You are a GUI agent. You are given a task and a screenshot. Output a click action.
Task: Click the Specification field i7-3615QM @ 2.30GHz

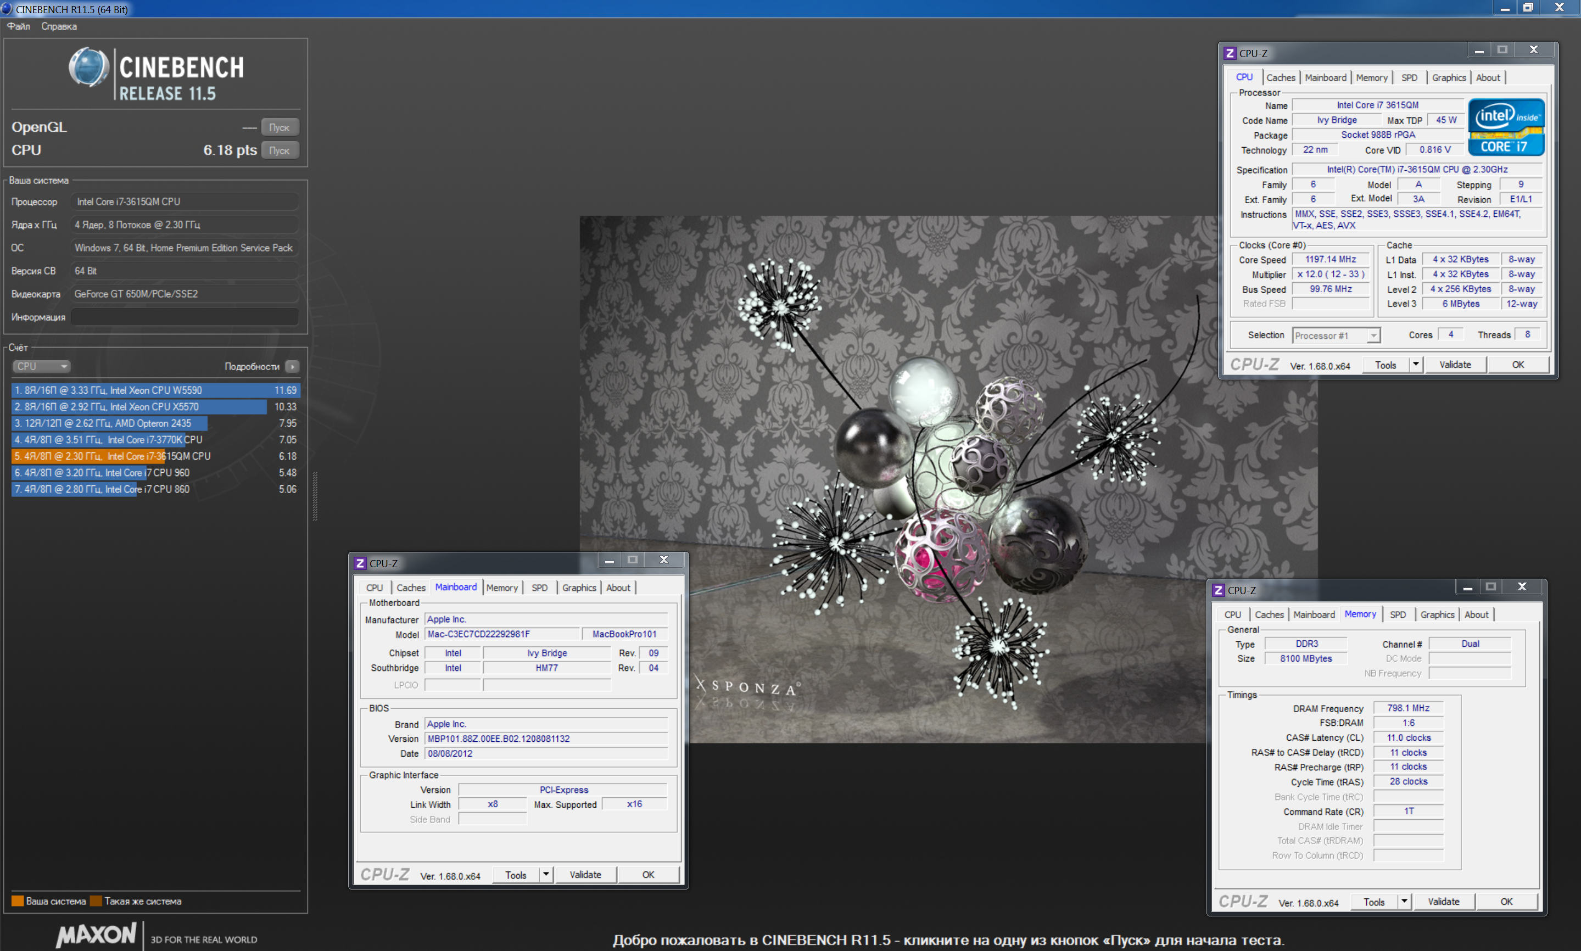1417,169
